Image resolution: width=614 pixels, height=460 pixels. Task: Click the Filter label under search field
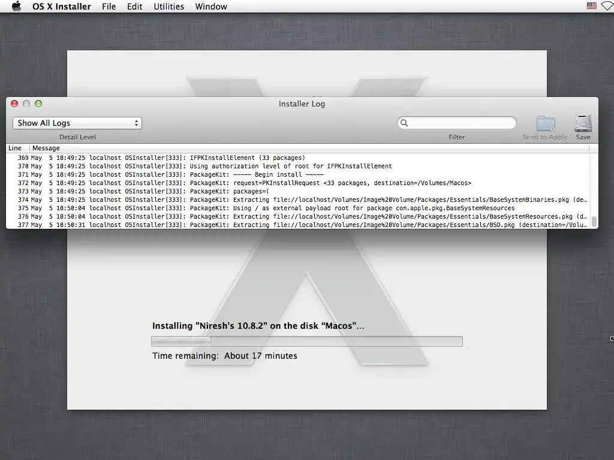pyautogui.click(x=456, y=137)
